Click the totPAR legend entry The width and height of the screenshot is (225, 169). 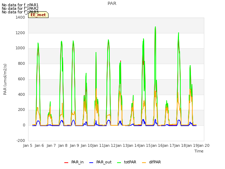coord(127,162)
